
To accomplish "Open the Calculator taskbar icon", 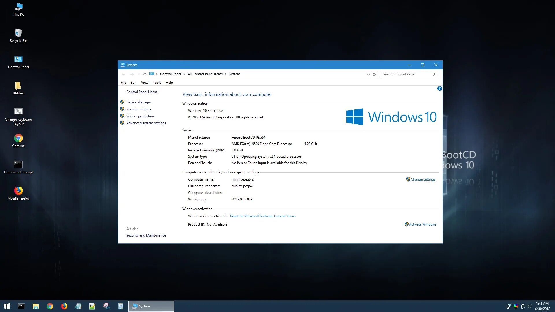I will tap(121, 306).
